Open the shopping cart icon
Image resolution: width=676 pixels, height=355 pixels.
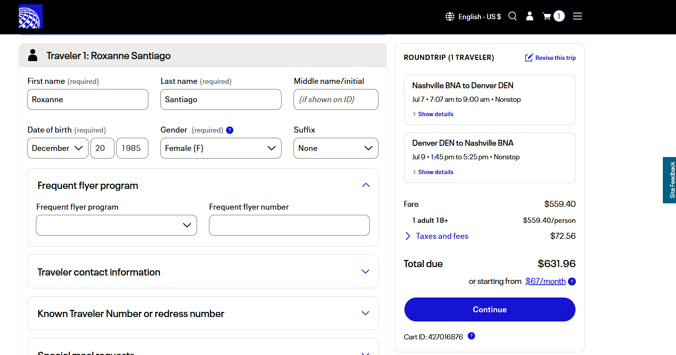pyautogui.click(x=546, y=16)
